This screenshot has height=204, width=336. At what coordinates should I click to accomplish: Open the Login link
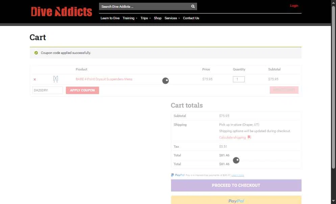(x=294, y=6)
